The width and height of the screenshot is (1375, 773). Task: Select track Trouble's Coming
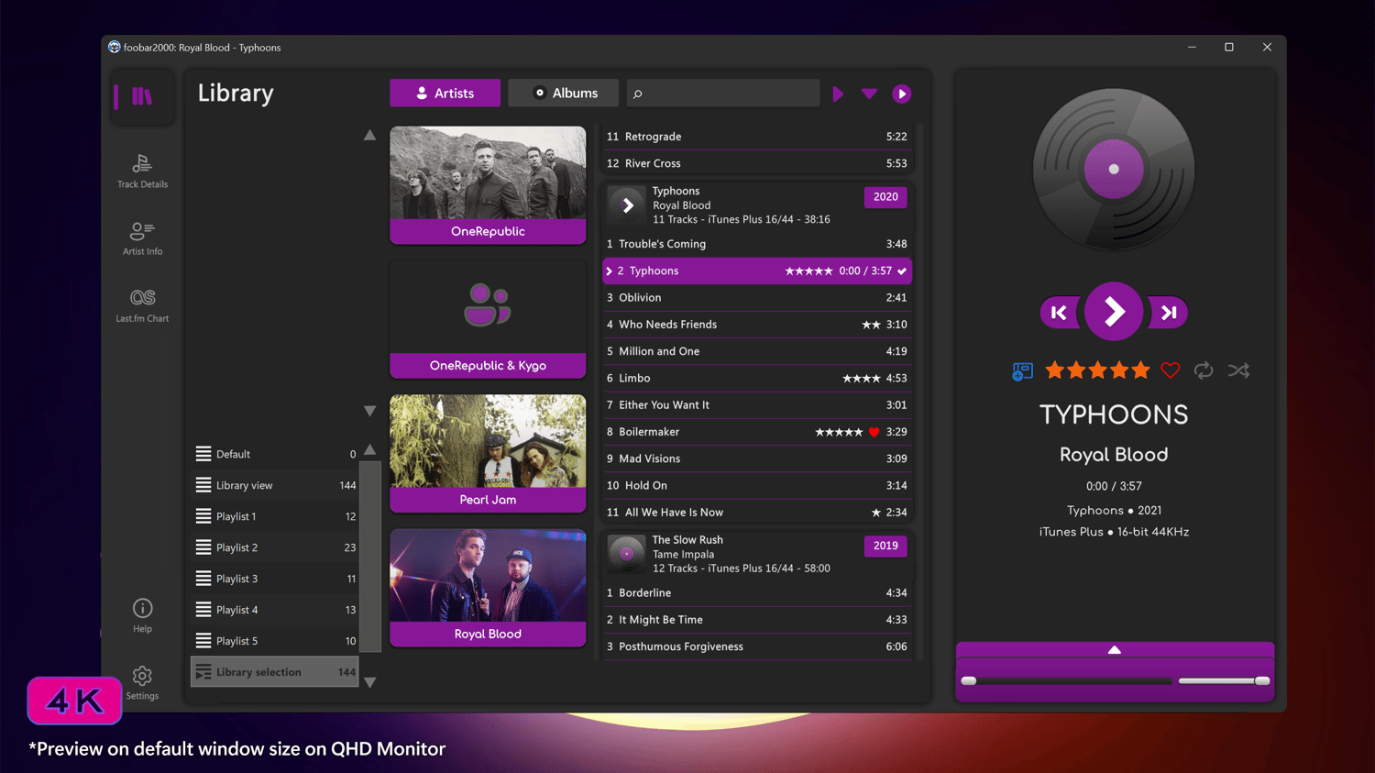[757, 244]
